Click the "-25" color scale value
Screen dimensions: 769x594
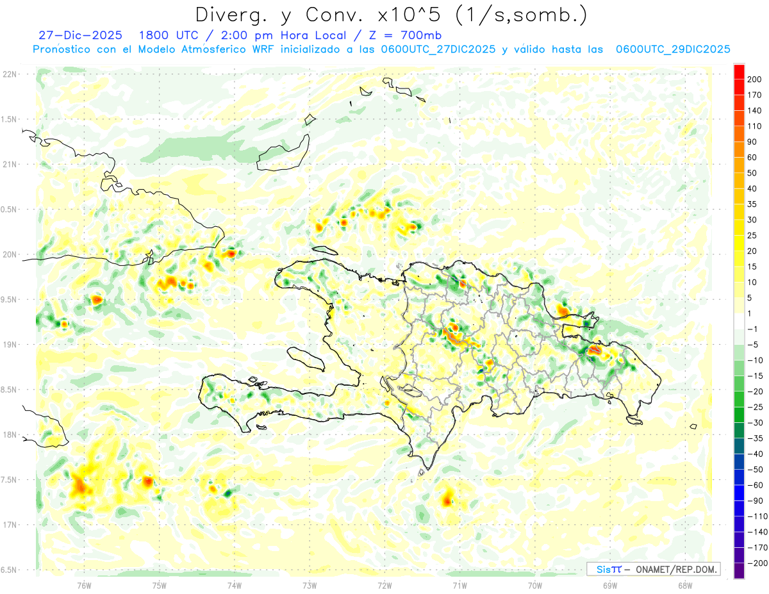pos(755,407)
